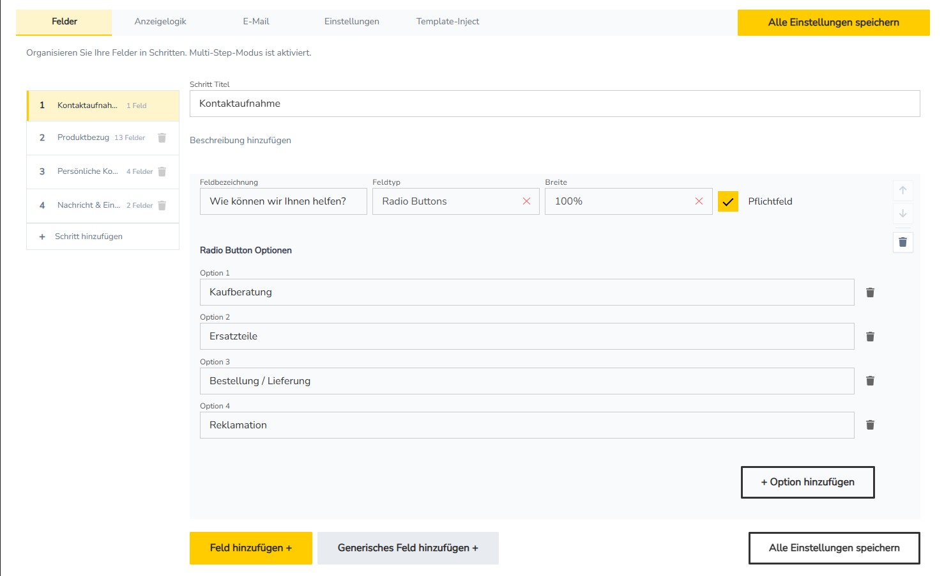This screenshot has width=944, height=576.
Task: Click the Option 2 Ersatzteile input
Action: coord(527,336)
